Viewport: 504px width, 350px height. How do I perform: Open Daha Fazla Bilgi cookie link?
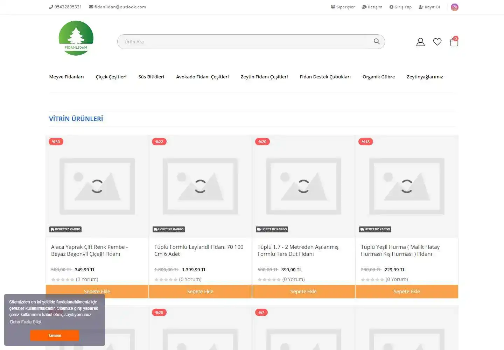coord(25,322)
